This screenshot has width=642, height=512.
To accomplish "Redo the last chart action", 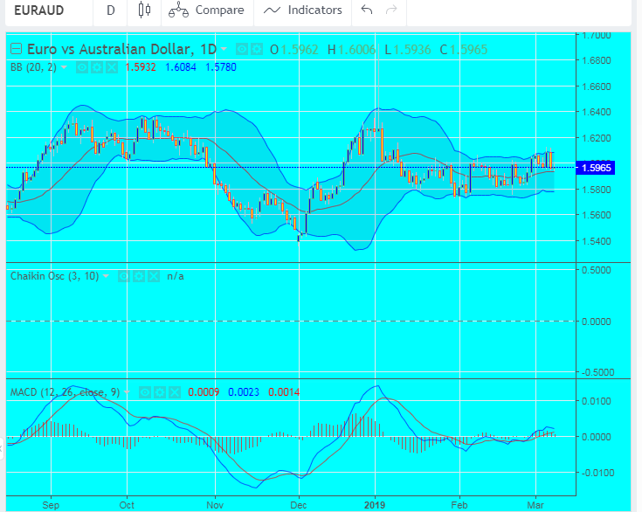I will [391, 10].
